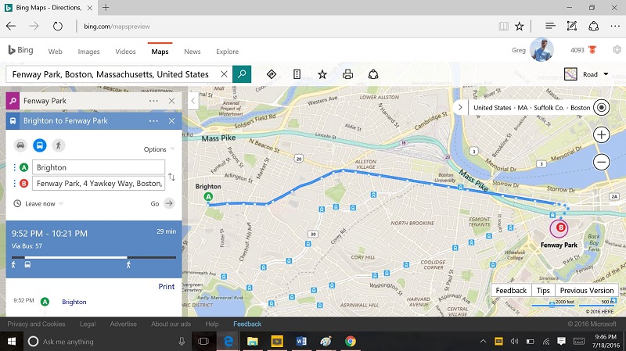The height and width of the screenshot is (351, 626).
Task: Expand the route Options dropdown
Action: 159,149
